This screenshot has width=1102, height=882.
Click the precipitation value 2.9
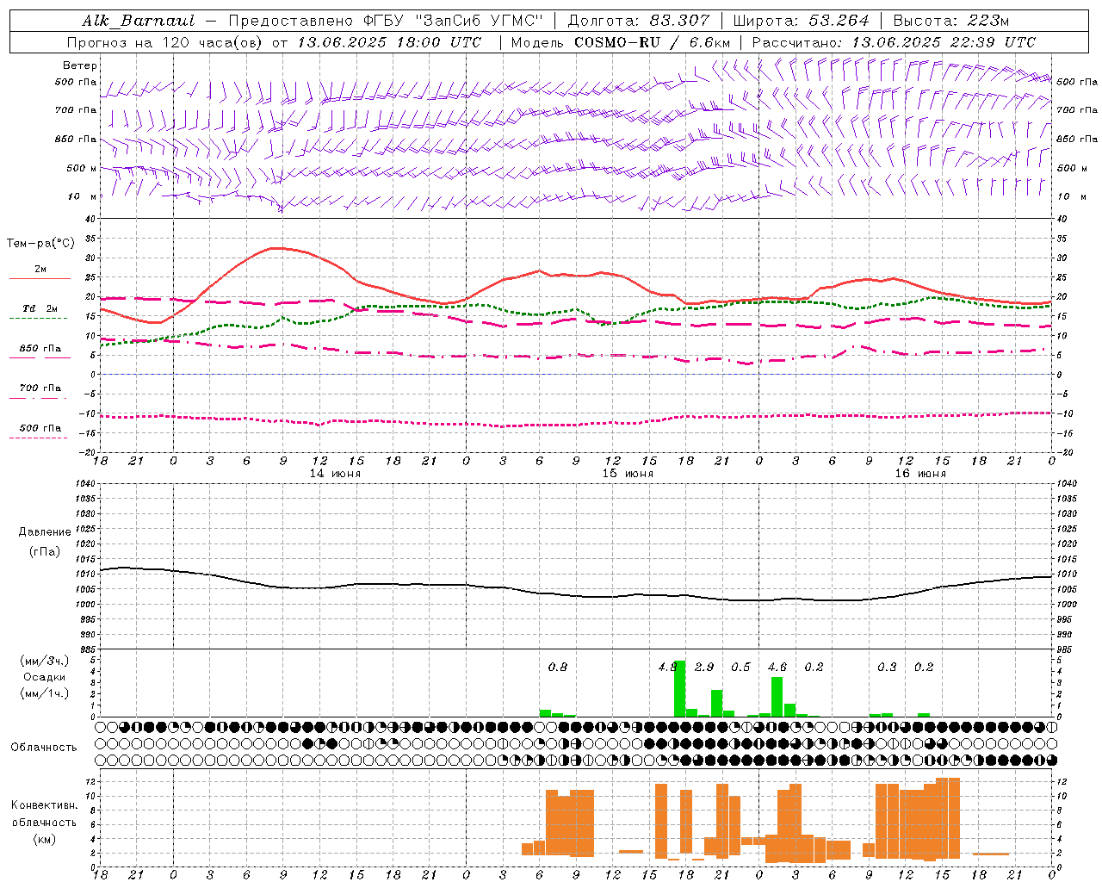coord(704,667)
